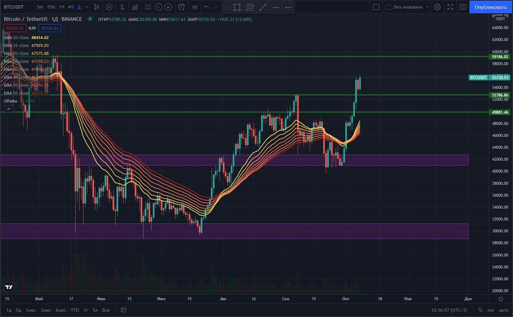
Task: Set range to 1г
Action: click(86, 310)
